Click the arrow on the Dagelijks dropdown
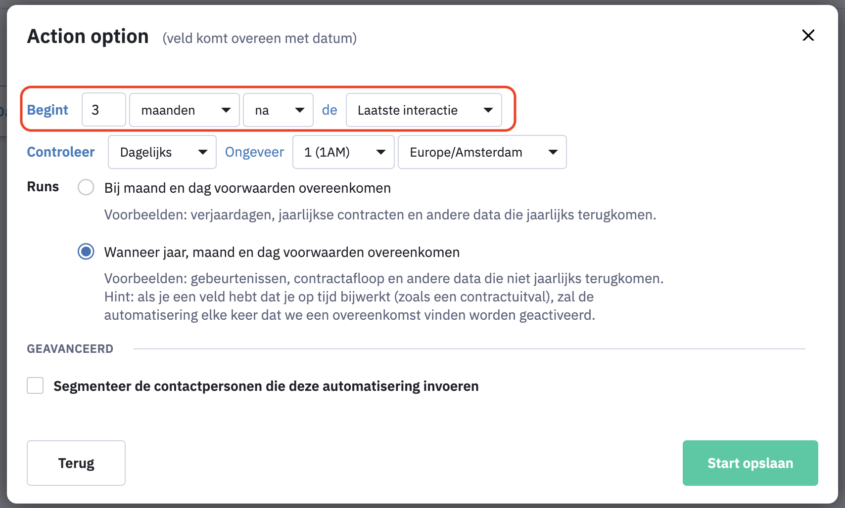 click(203, 152)
